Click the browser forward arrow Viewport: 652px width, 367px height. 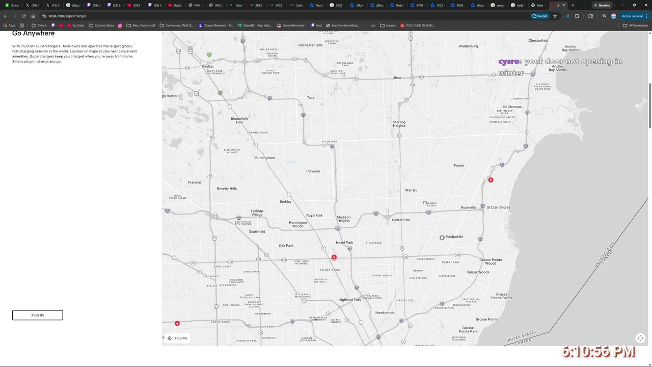(14, 16)
